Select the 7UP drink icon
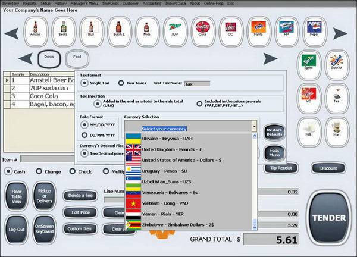 pyautogui.click(x=174, y=32)
